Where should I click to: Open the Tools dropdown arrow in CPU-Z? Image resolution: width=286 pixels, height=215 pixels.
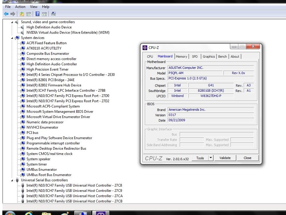211,158
